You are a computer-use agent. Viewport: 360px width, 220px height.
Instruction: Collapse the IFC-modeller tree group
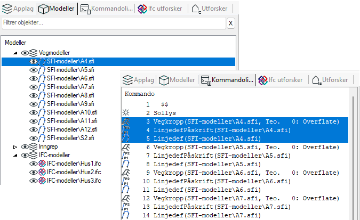click(15, 155)
